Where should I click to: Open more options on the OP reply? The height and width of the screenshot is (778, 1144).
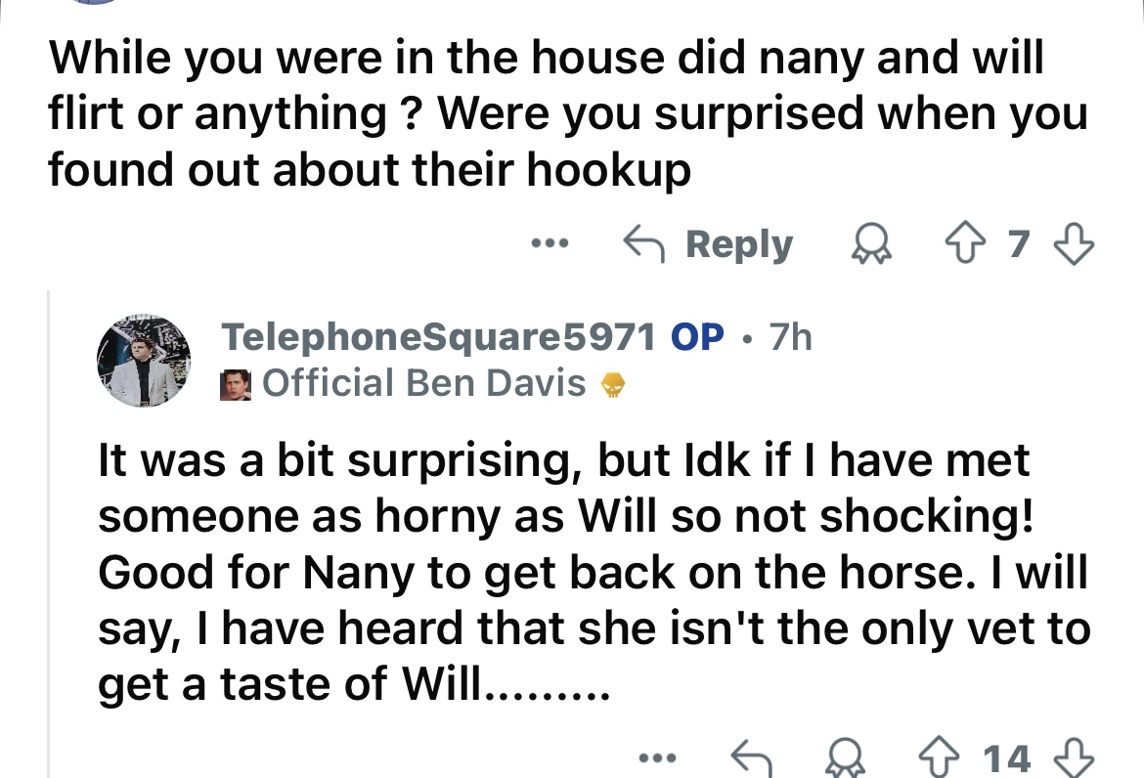(657, 758)
